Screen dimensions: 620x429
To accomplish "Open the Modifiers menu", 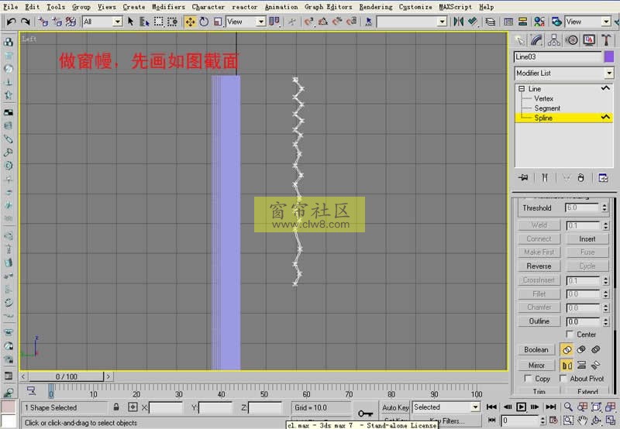I will pyautogui.click(x=168, y=7).
